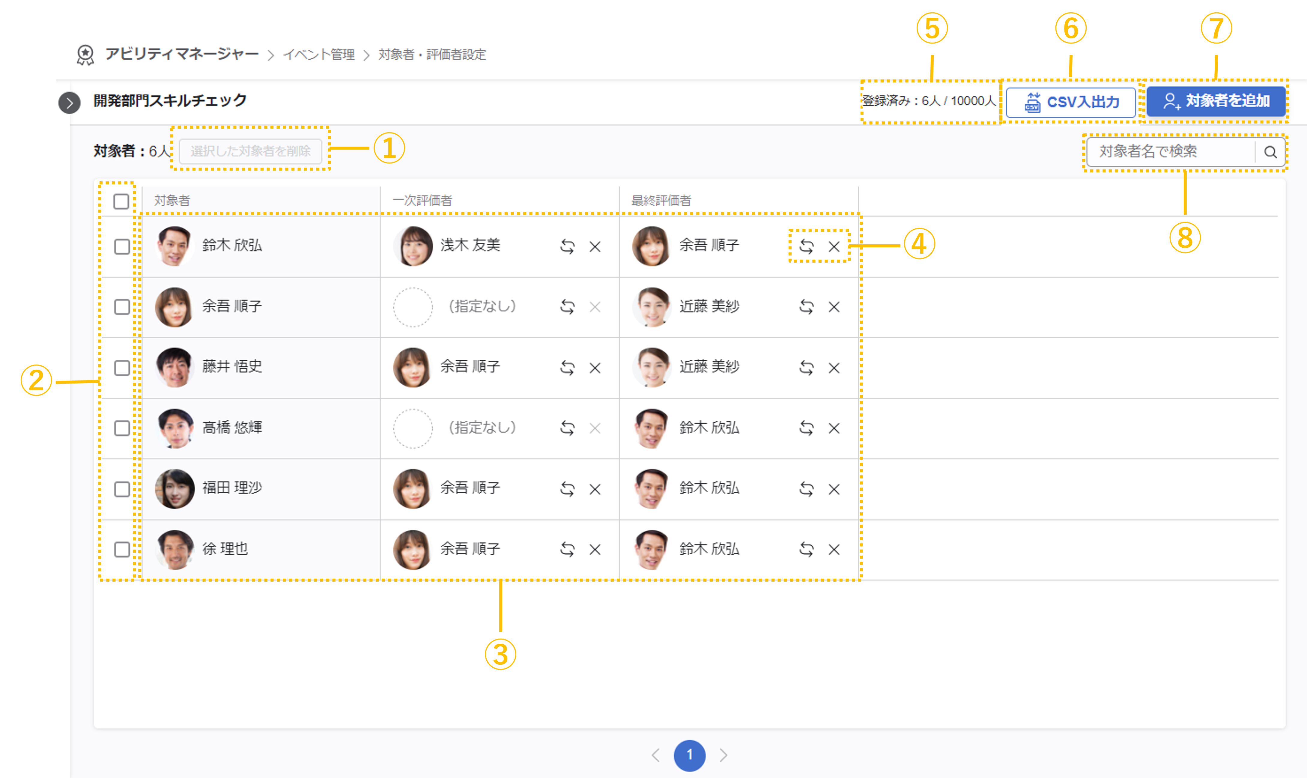Swap primary evaluator in 藤井 悟史 row
This screenshot has width=1307, height=778.
coord(567,368)
